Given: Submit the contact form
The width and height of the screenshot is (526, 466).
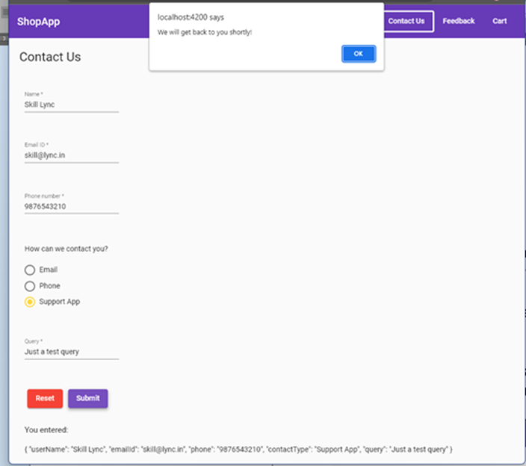Looking at the screenshot, I should tap(88, 398).
